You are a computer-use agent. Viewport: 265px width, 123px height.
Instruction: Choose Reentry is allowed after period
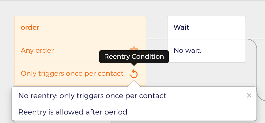tap(73, 112)
